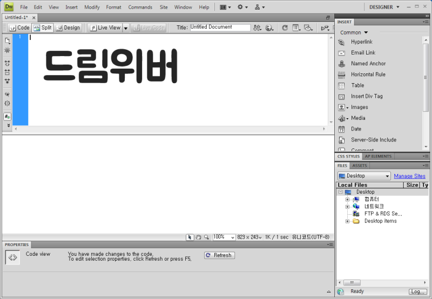Open the Edit menu

click(38, 7)
